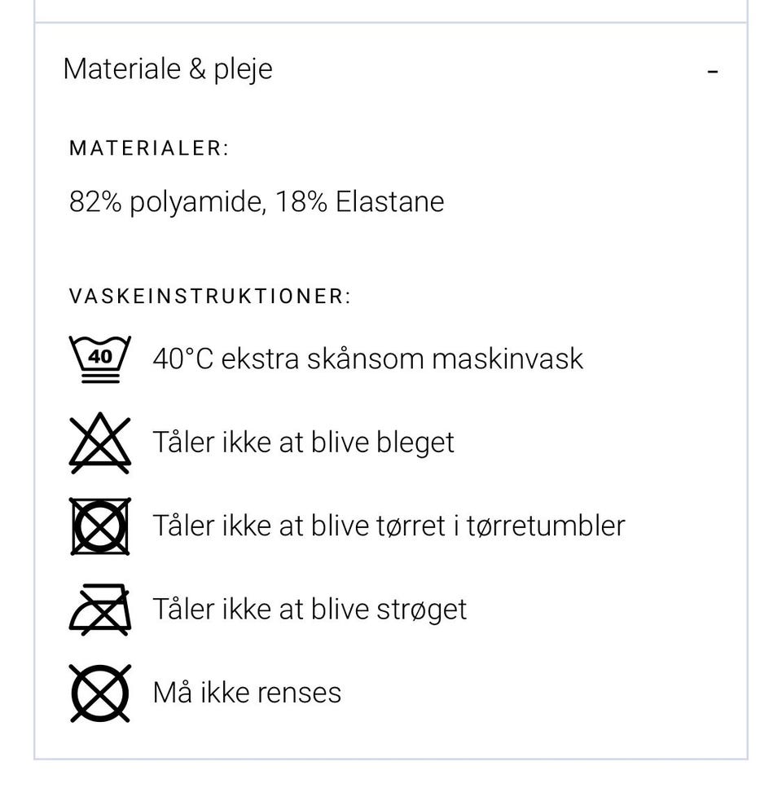Click the '40°C ekstra skånsom maskinvask' text
782x788 pixels.
point(367,358)
